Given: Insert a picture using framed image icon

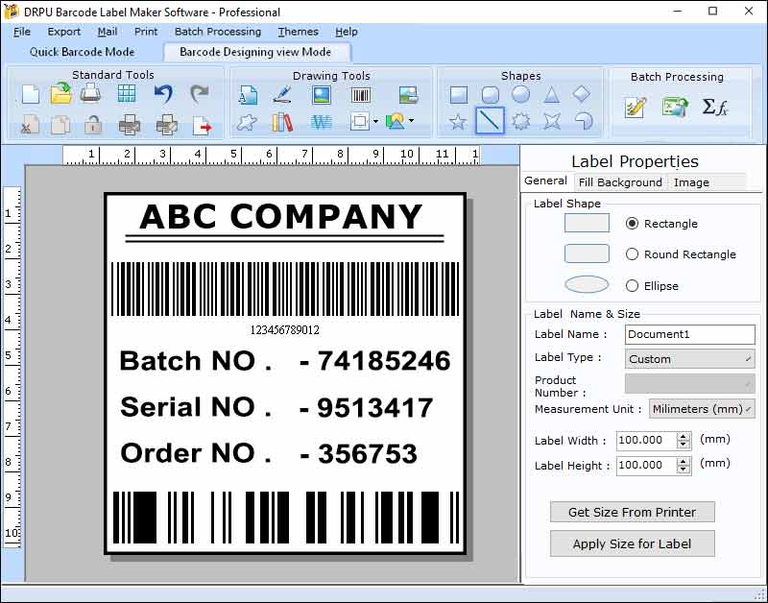Looking at the screenshot, I should point(322,94).
